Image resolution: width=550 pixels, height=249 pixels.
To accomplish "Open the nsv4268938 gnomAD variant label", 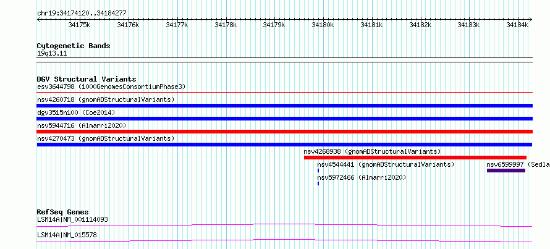I will pyautogui.click(x=372, y=151).
